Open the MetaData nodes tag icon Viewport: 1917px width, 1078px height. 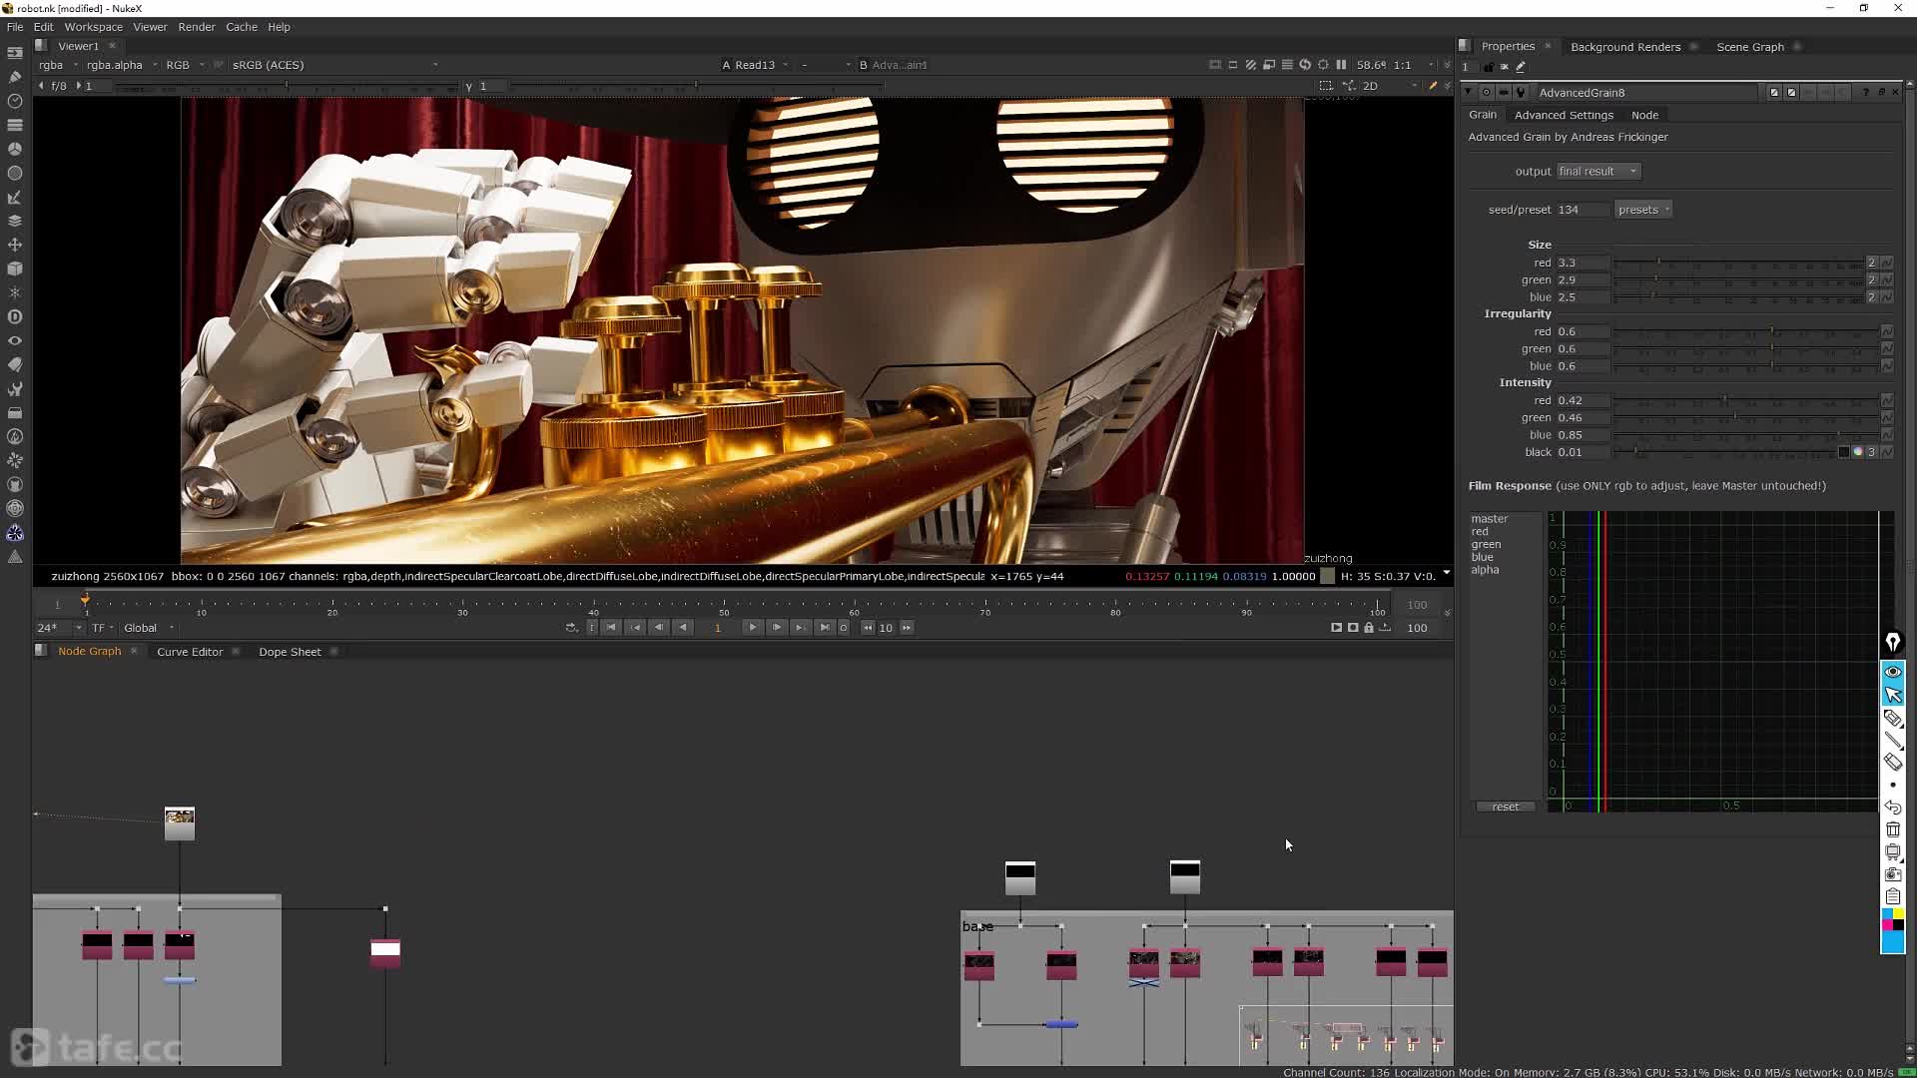tap(15, 364)
